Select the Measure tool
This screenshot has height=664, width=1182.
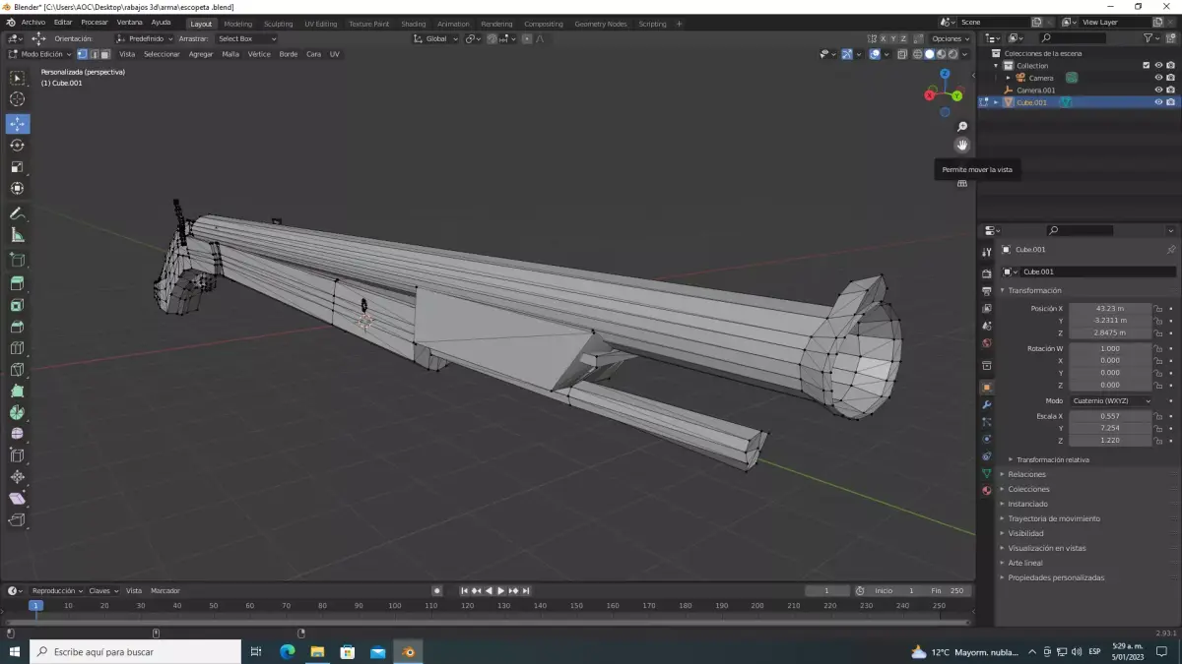tap(18, 235)
